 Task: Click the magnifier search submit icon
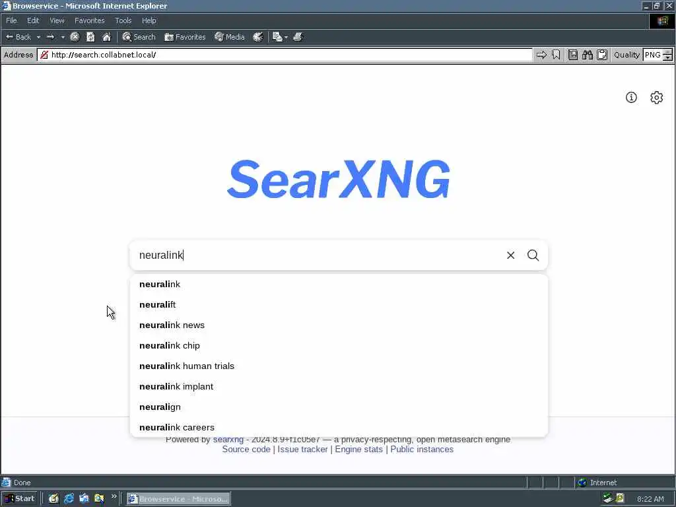click(533, 255)
